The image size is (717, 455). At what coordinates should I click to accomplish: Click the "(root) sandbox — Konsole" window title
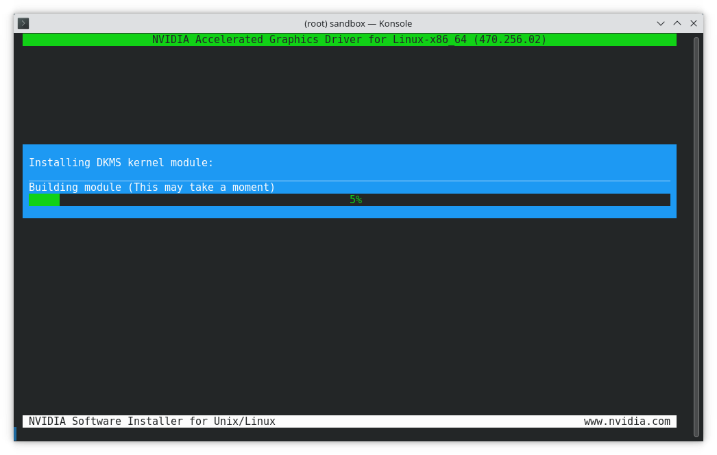358,23
